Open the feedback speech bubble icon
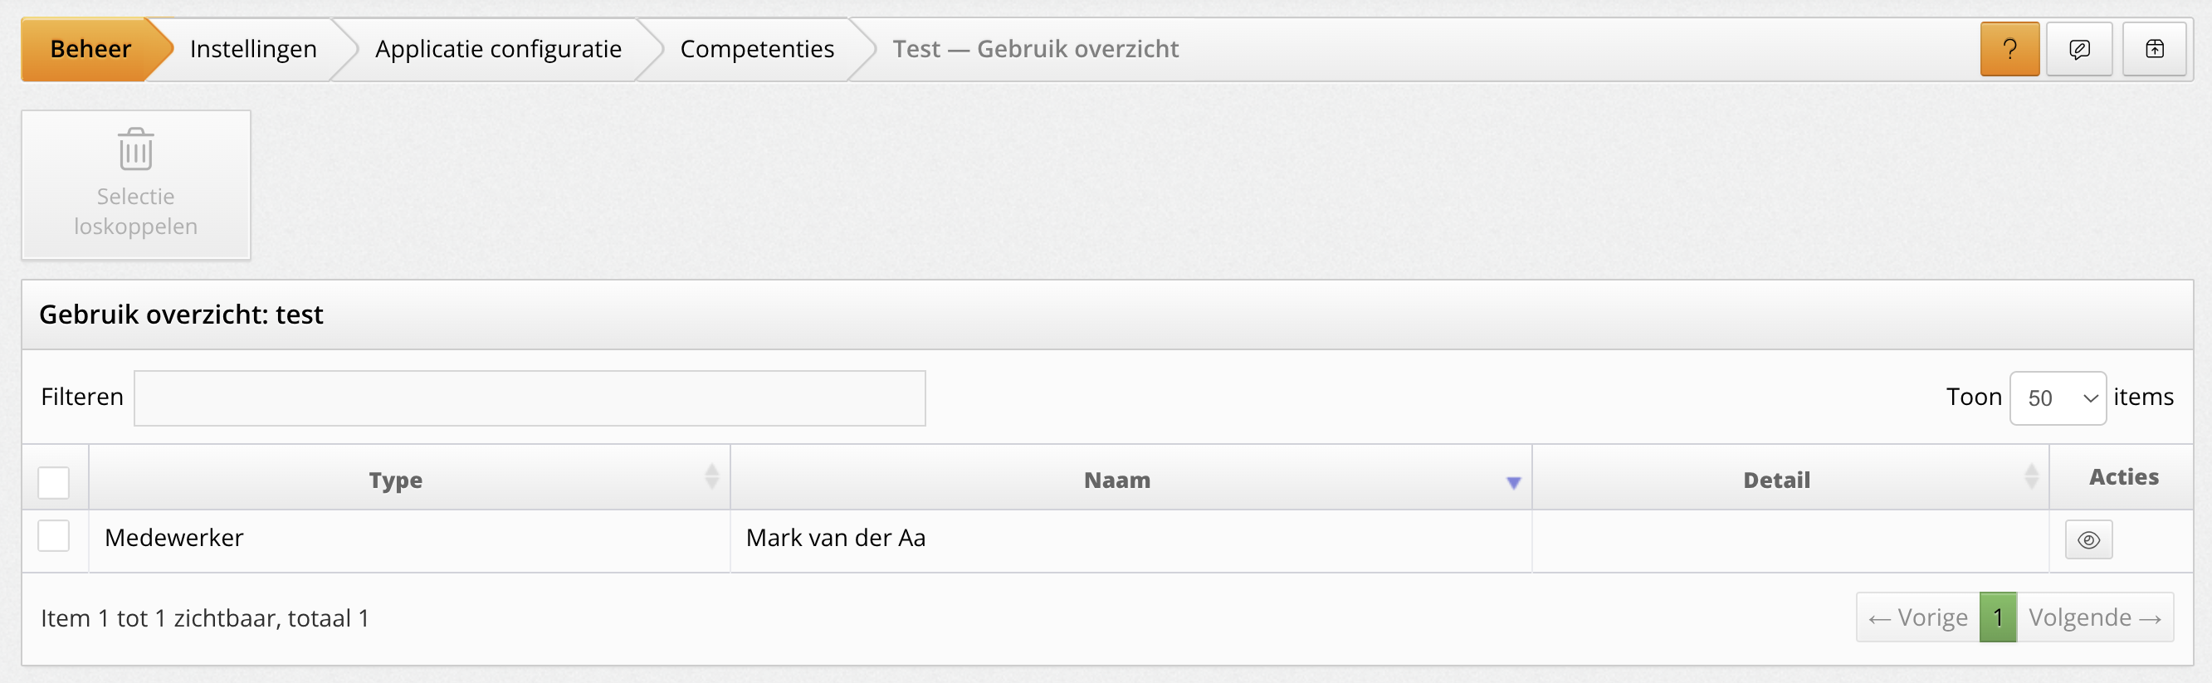The height and width of the screenshot is (683, 2212). pyautogui.click(x=2079, y=50)
